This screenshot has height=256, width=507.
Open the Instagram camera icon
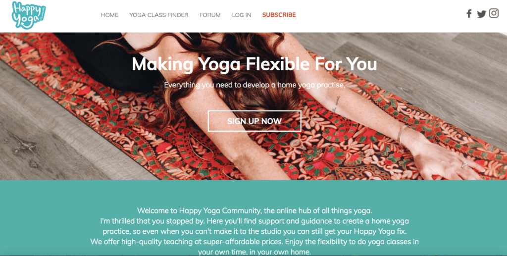click(x=494, y=13)
